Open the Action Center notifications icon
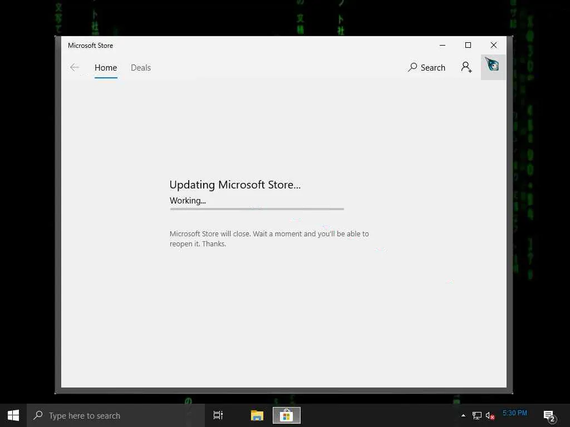This screenshot has width=570, height=427. click(x=549, y=416)
